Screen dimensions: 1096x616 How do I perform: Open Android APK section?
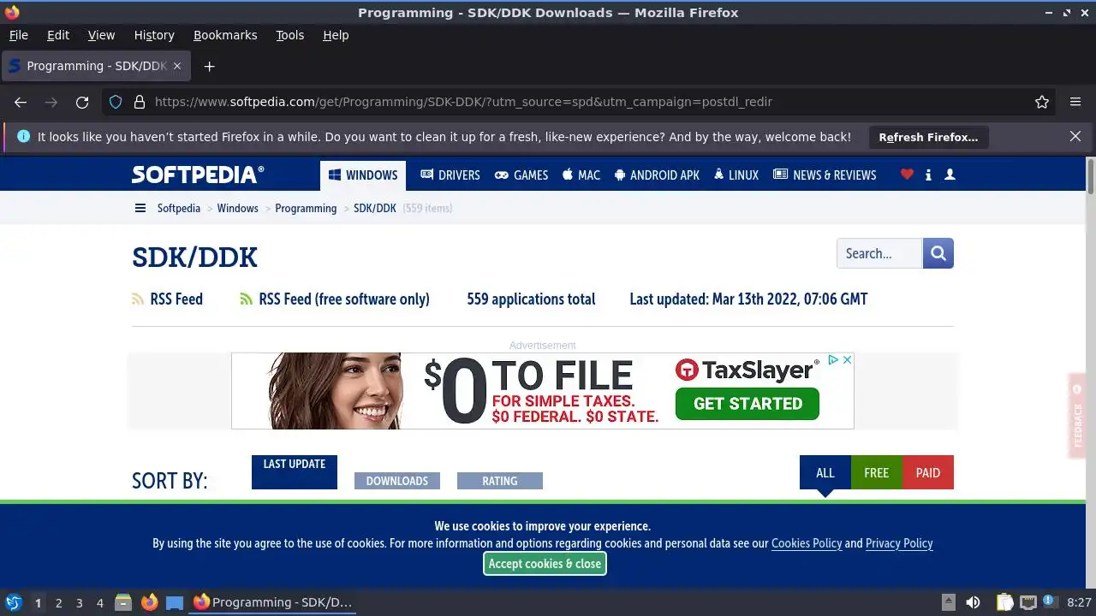tap(657, 175)
